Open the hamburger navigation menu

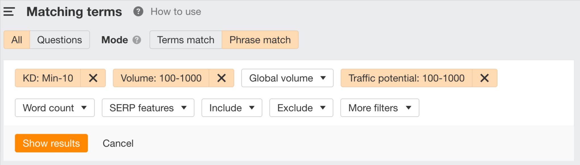pyautogui.click(x=9, y=12)
